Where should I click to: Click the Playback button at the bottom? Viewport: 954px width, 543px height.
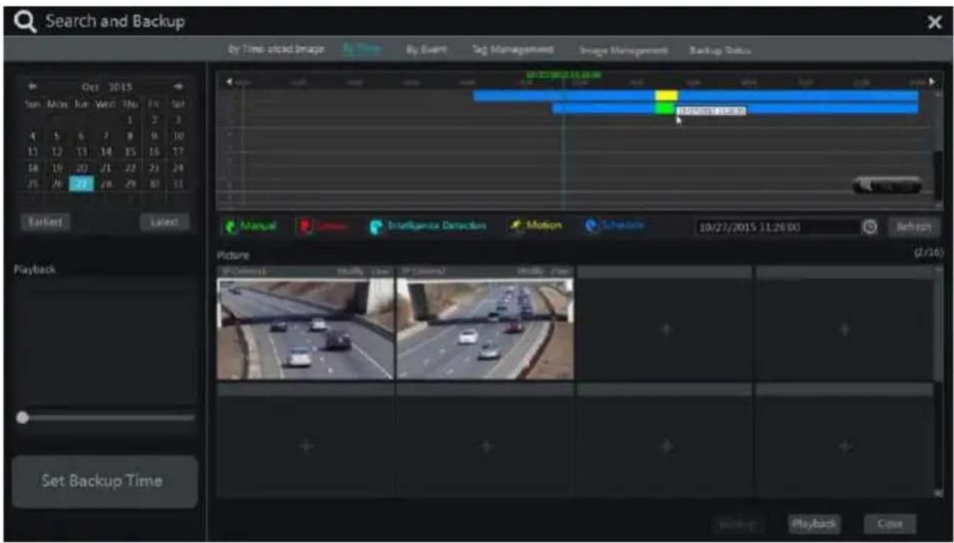point(814,523)
